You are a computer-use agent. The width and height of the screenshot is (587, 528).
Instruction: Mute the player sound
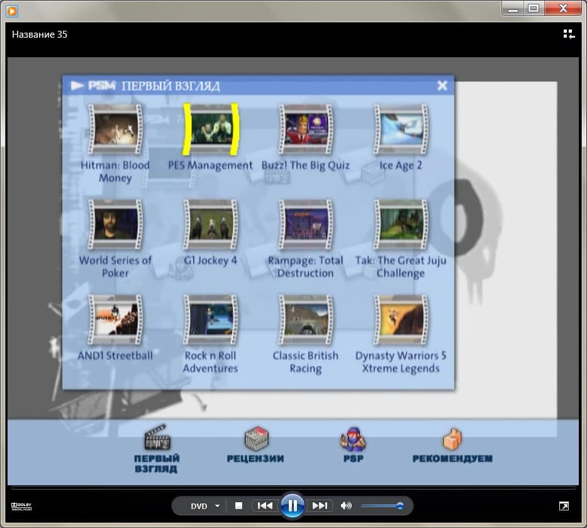coord(346,506)
